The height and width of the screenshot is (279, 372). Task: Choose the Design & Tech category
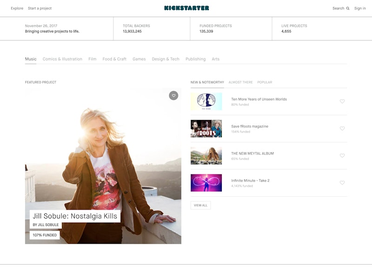[x=166, y=59]
